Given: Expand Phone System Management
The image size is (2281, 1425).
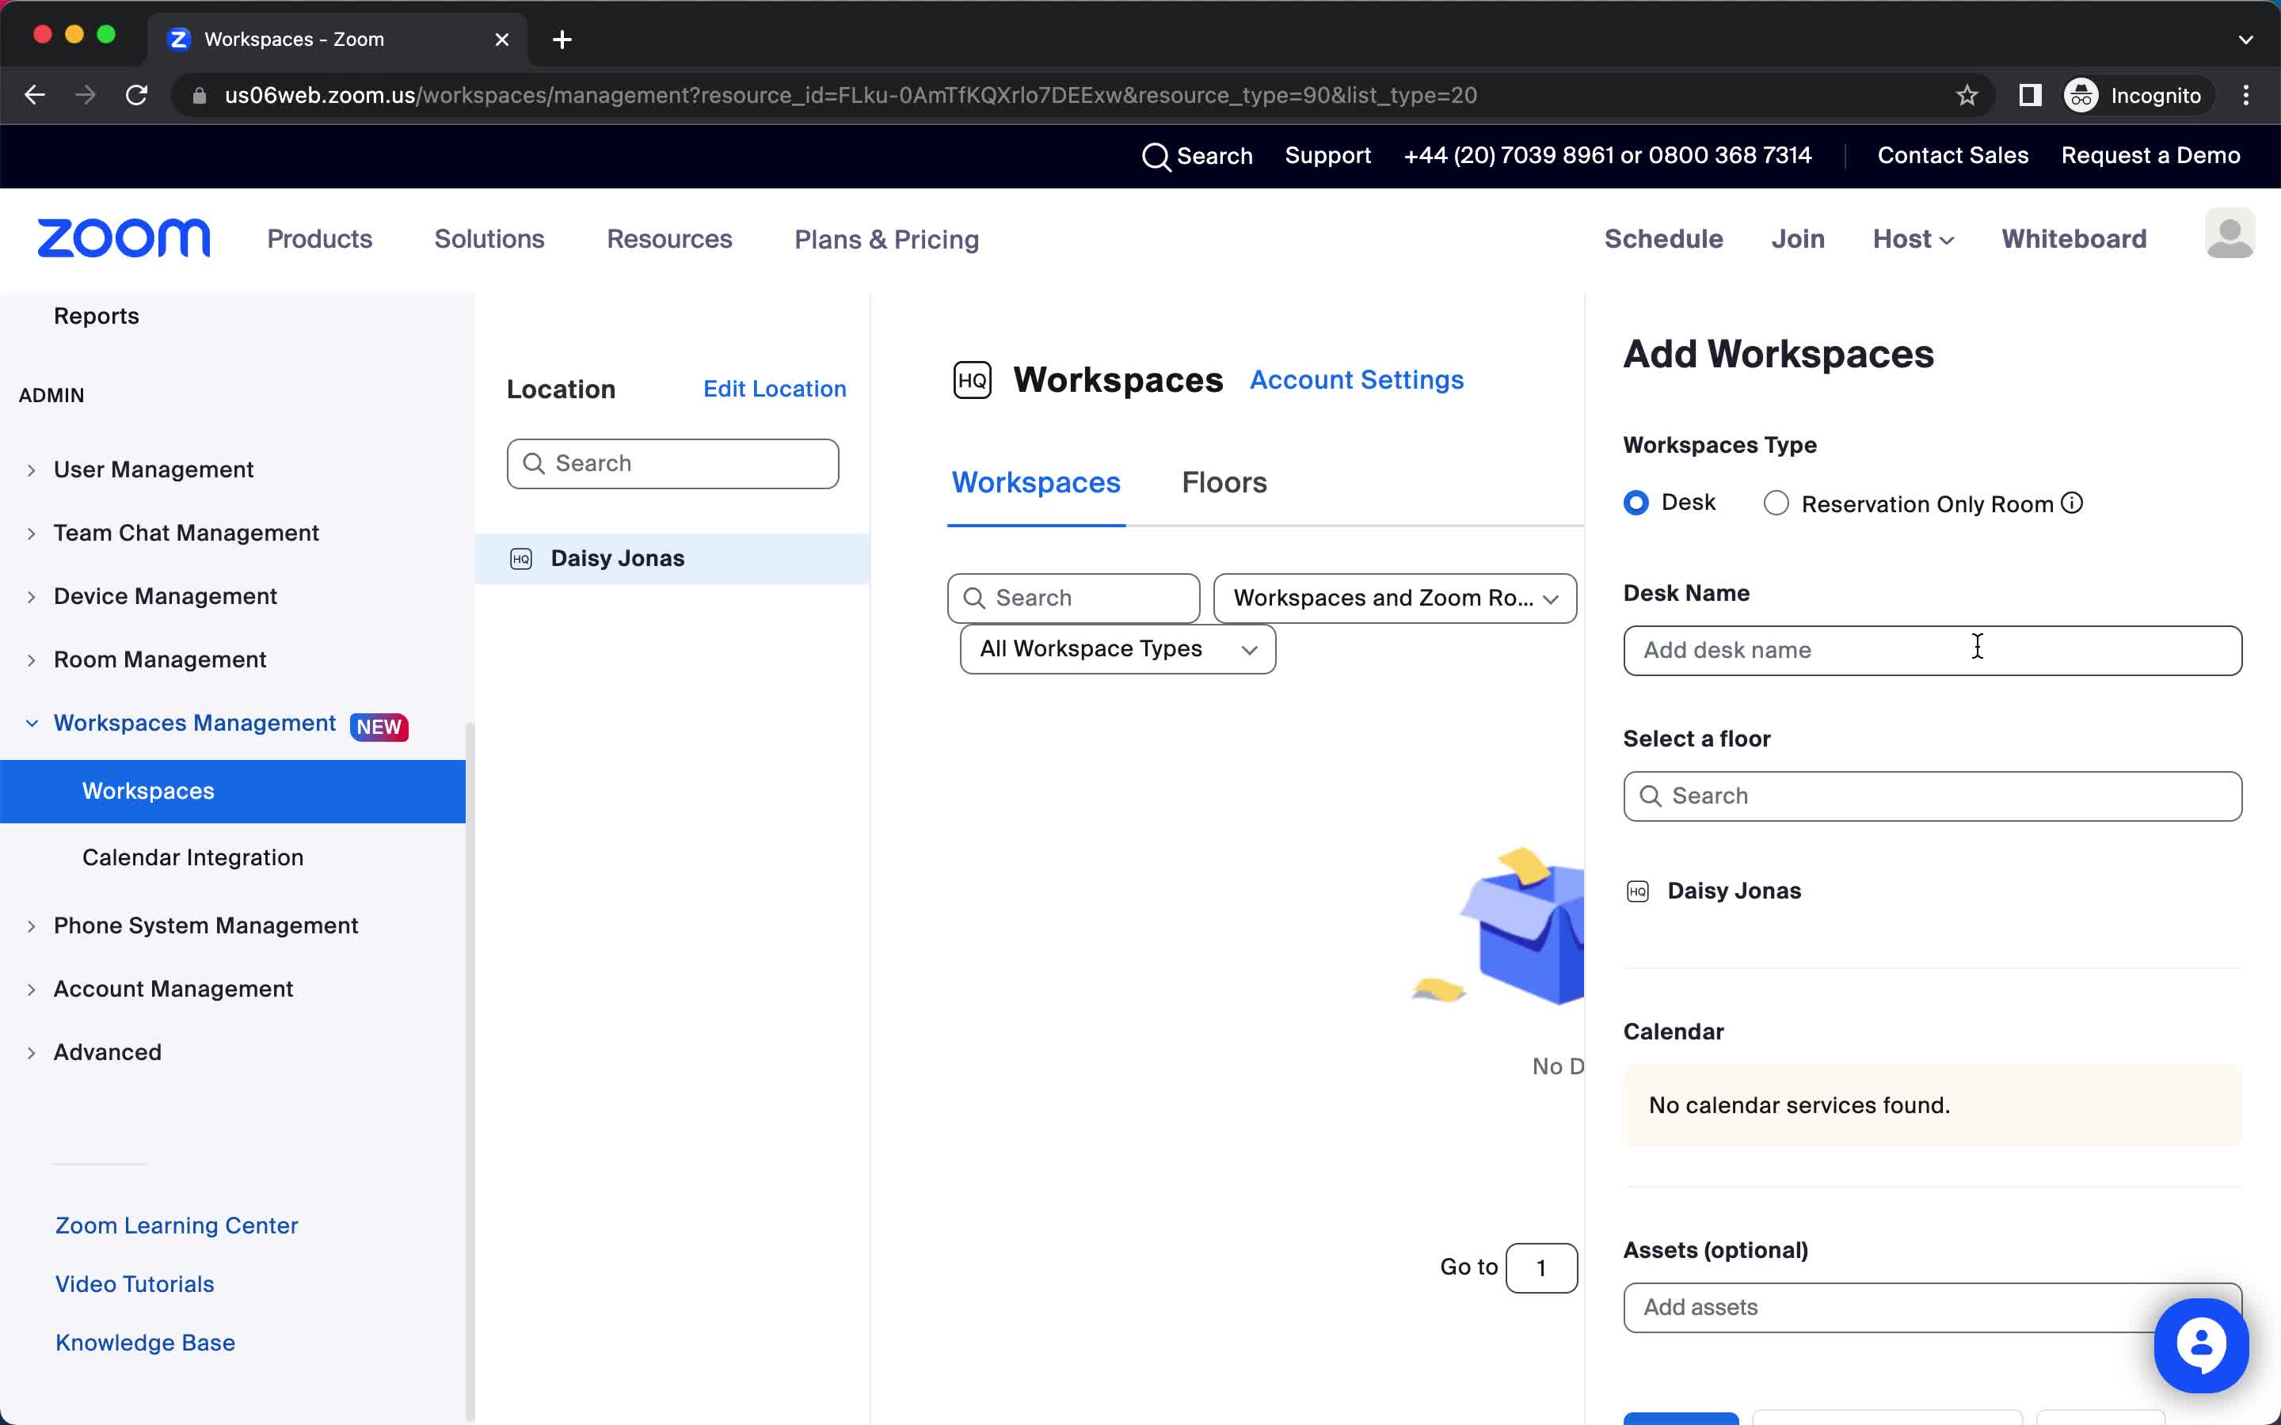Looking at the screenshot, I should click(31, 925).
